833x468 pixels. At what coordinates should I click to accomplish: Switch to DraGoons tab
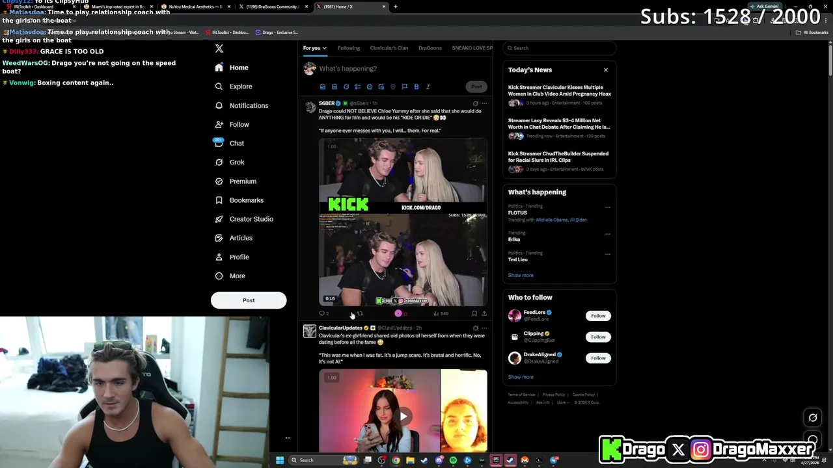(x=430, y=48)
